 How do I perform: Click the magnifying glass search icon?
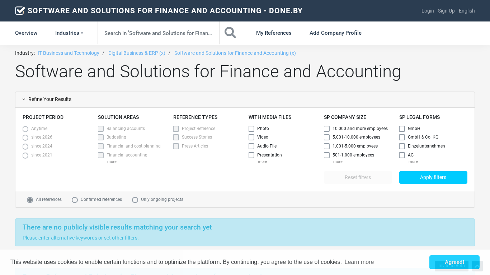pyautogui.click(x=230, y=33)
